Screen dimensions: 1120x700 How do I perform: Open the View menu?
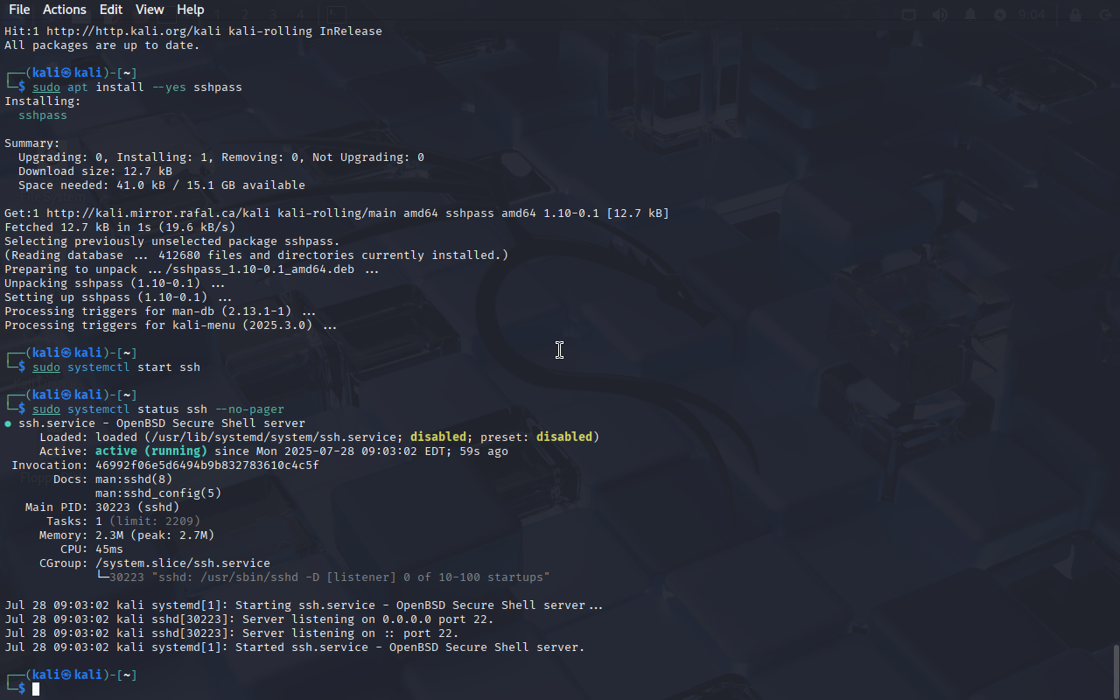pos(150,10)
